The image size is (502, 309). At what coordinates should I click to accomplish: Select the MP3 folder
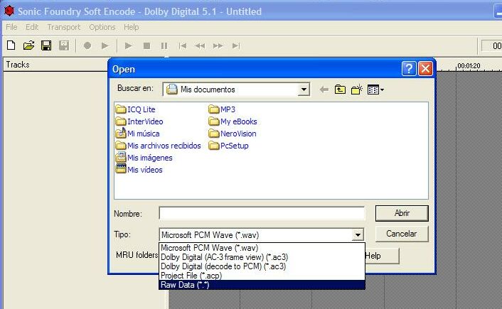[222, 109]
